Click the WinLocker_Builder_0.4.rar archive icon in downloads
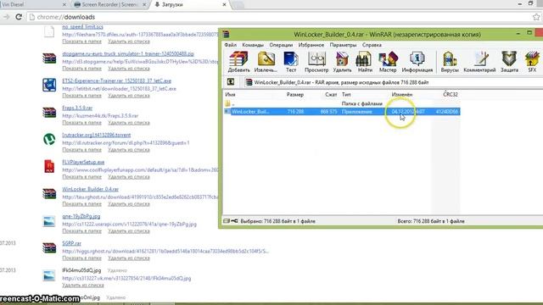The height and width of the screenshot is (305, 543). pos(49,193)
